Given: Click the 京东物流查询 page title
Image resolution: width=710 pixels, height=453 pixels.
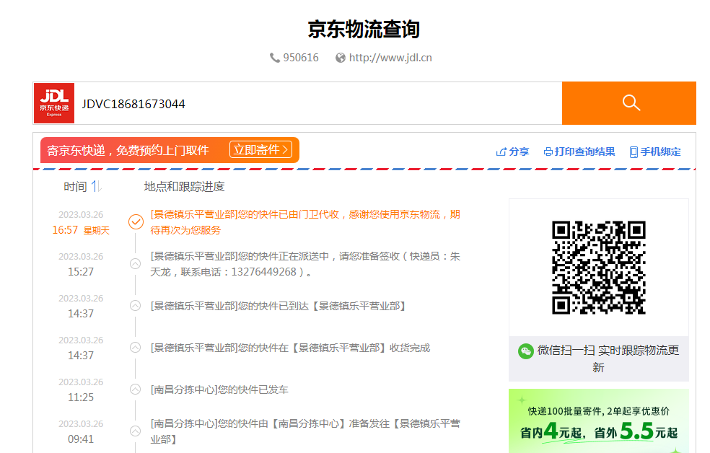Looking at the screenshot, I should (364, 30).
